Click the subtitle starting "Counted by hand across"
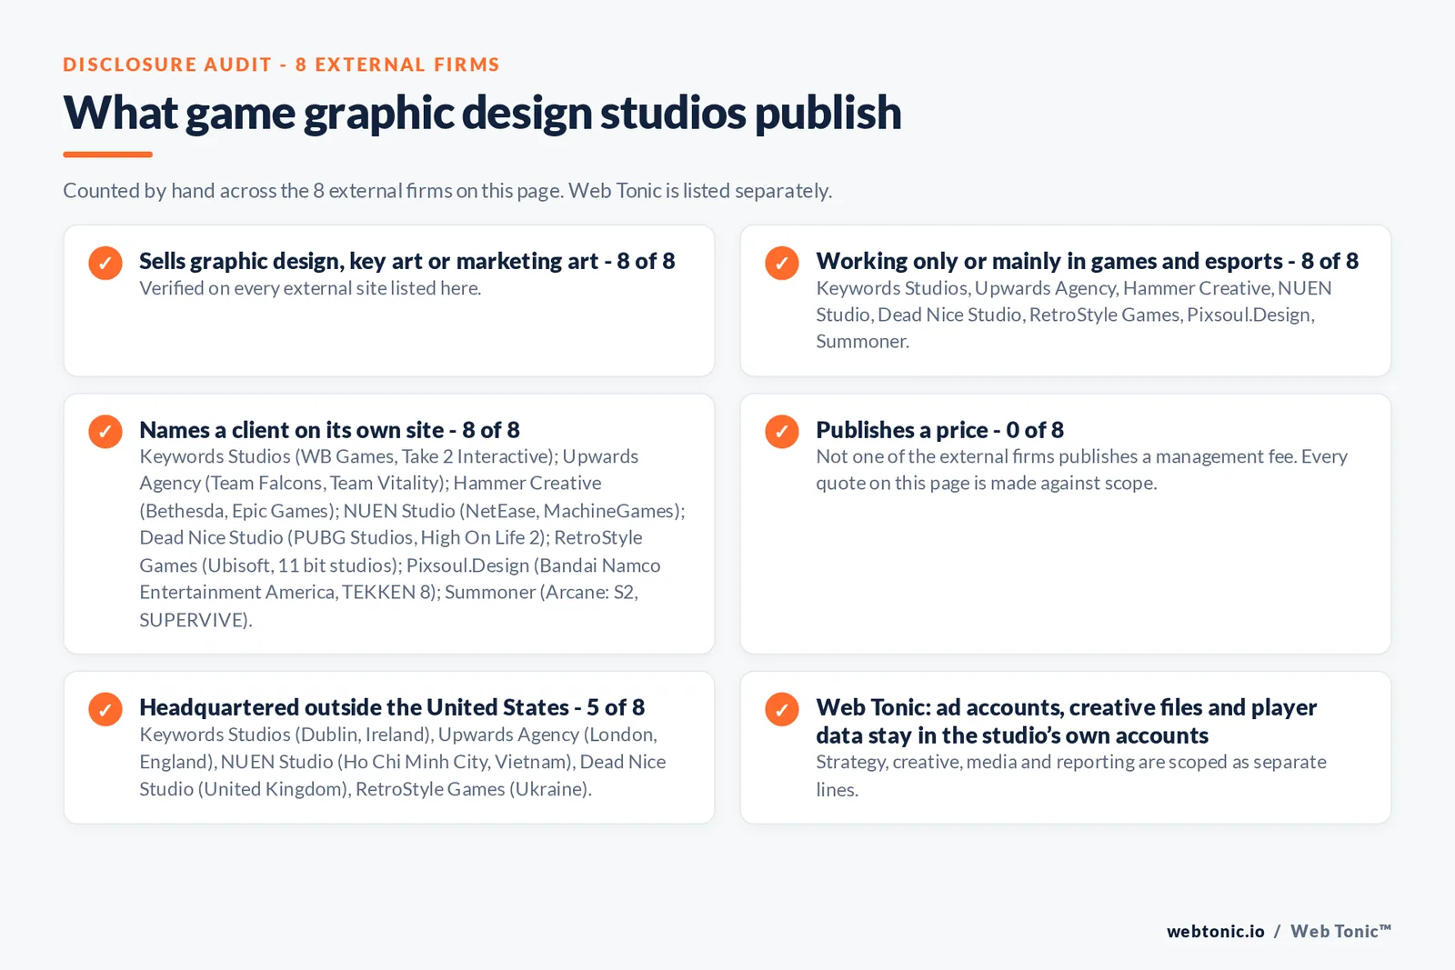The image size is (1455, 970). [x=447, y=191]
